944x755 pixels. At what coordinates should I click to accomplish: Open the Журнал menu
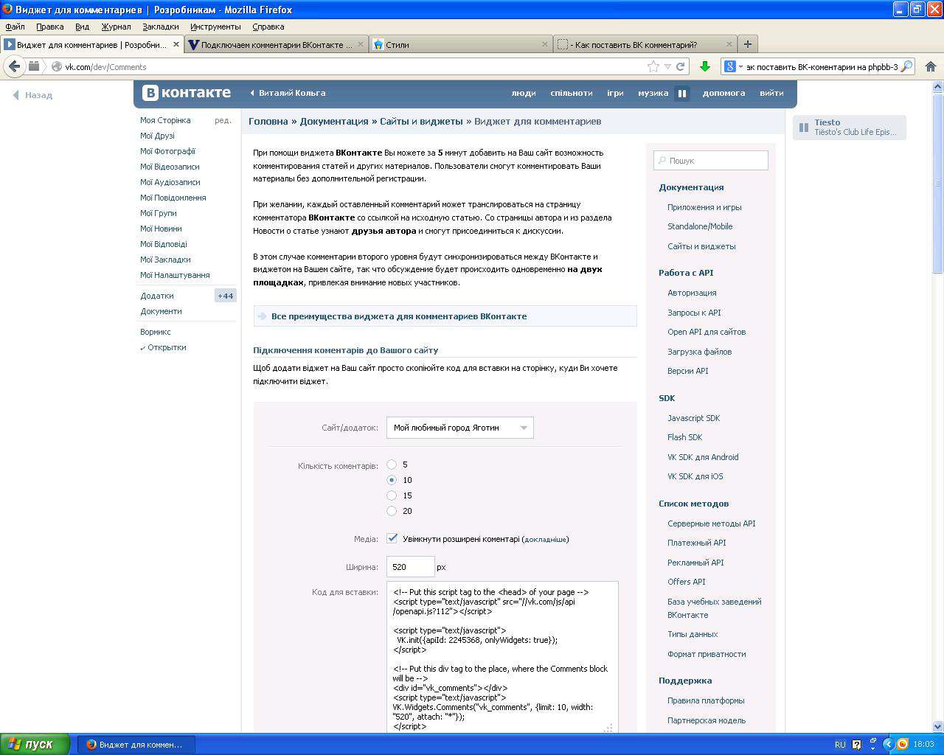pos(116,27)
